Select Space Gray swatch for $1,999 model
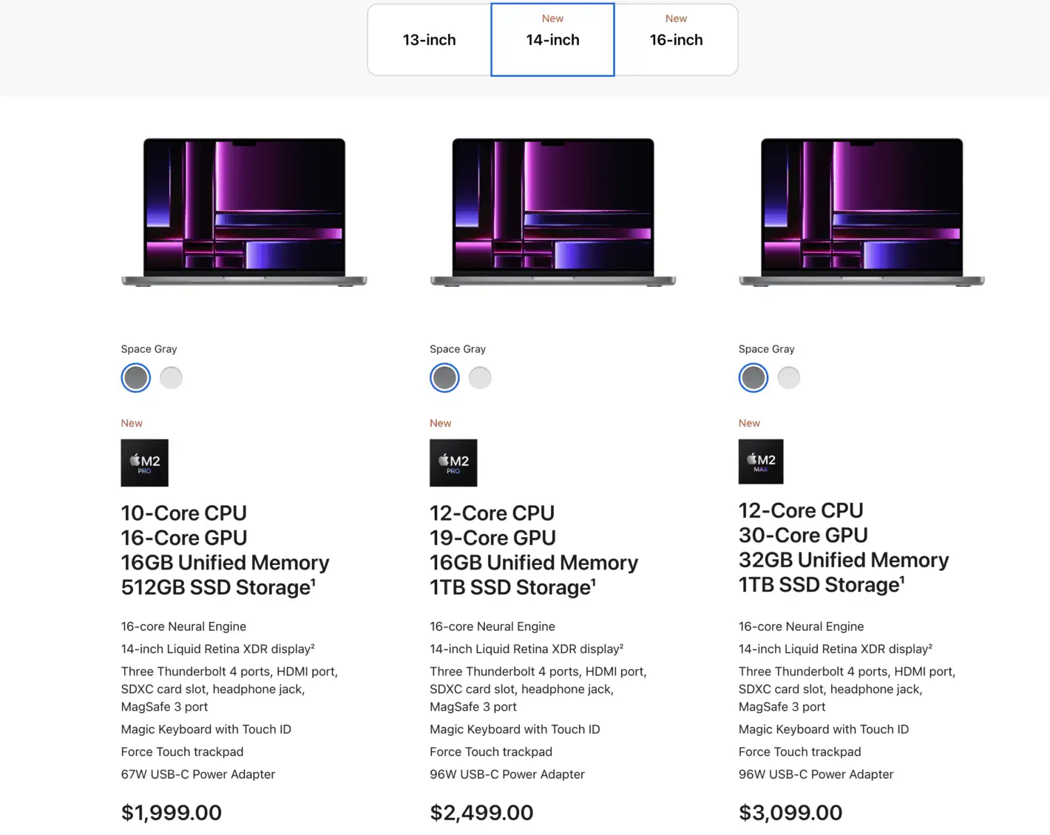This screenshot has height=835, width=1050. pos(136,378)
